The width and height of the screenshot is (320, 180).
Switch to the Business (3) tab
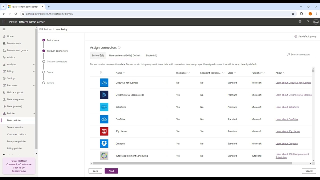click(98, 55)
